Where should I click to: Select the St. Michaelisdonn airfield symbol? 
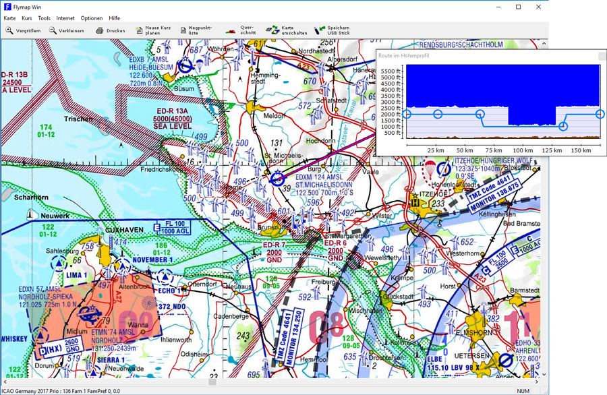(277, 179)
